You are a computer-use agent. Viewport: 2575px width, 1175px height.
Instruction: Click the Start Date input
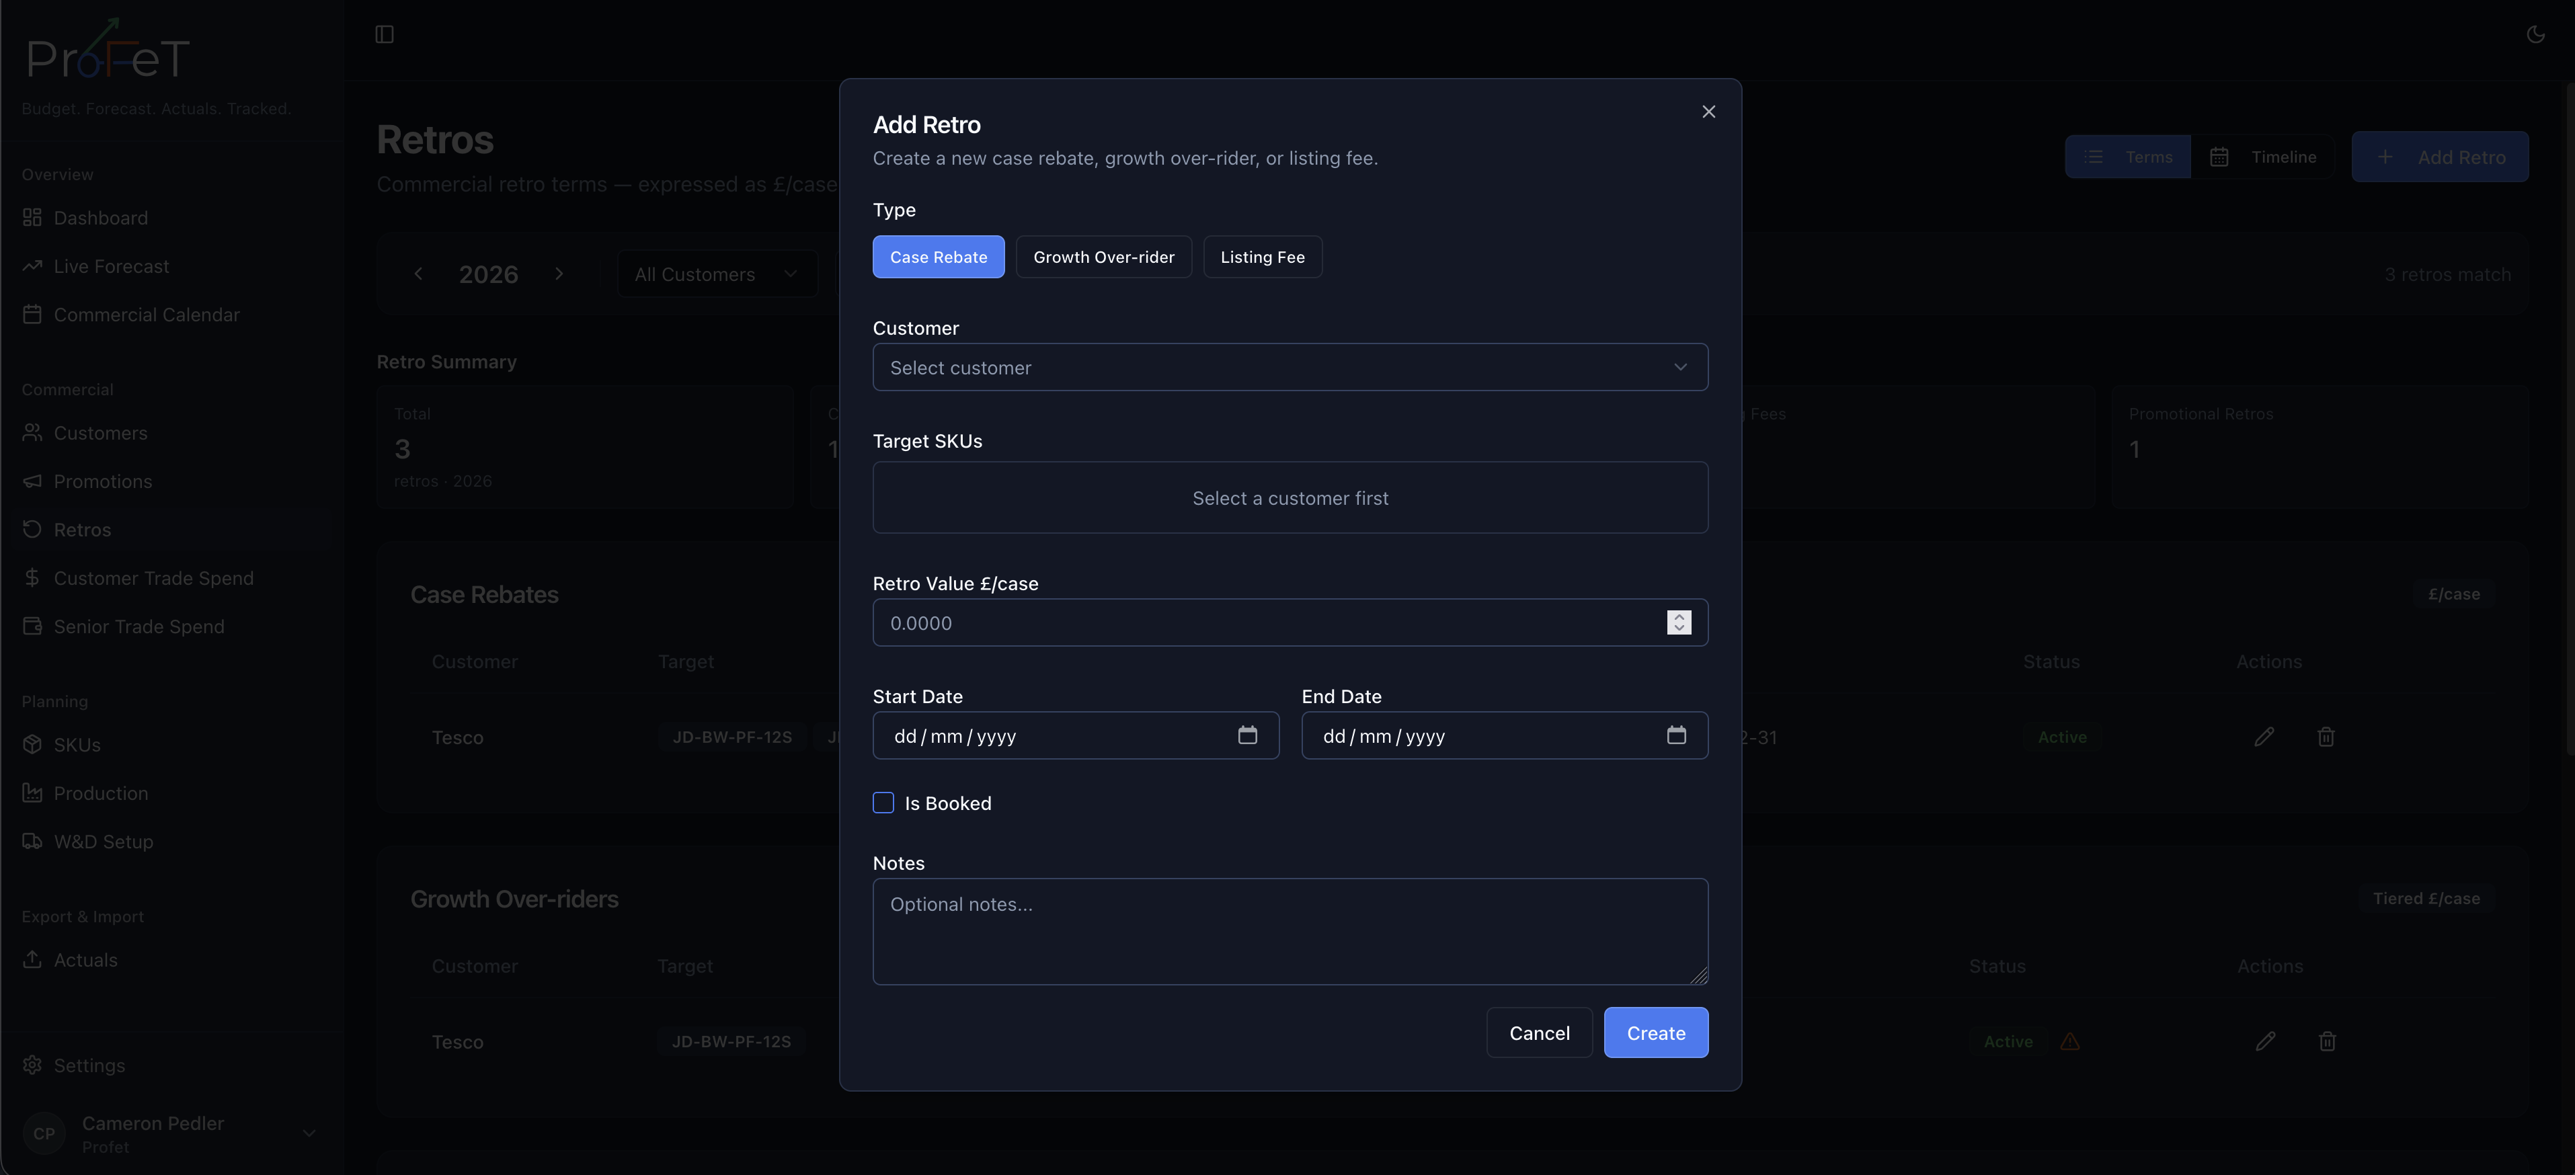[x=1076, y=735]
